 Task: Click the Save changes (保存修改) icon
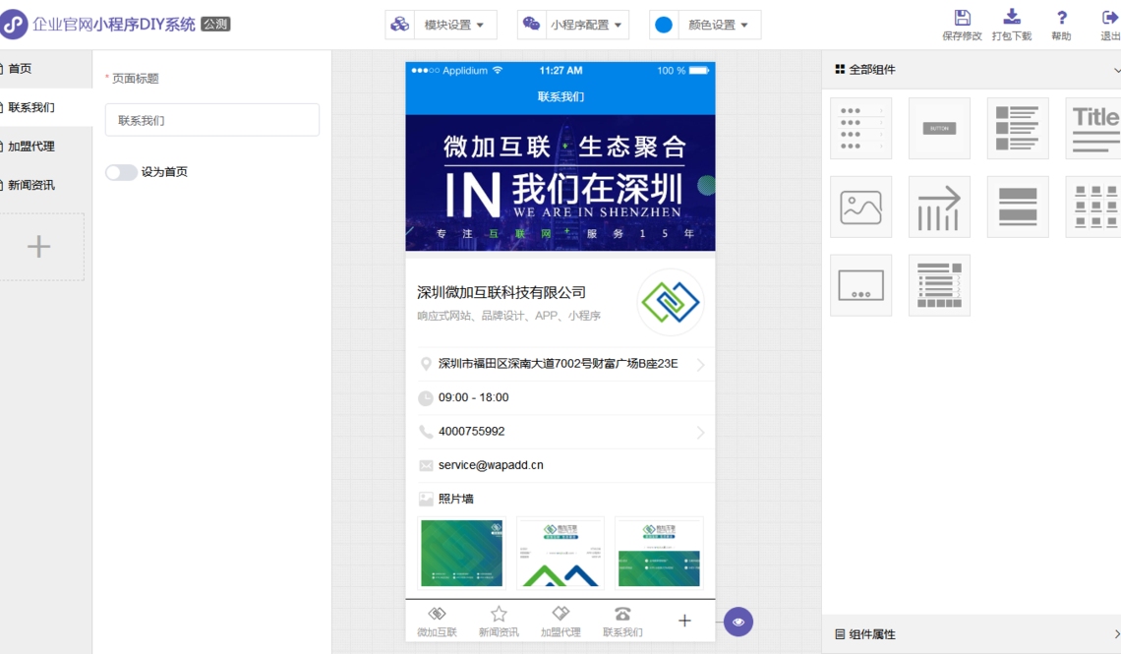(x=962, y=18)
